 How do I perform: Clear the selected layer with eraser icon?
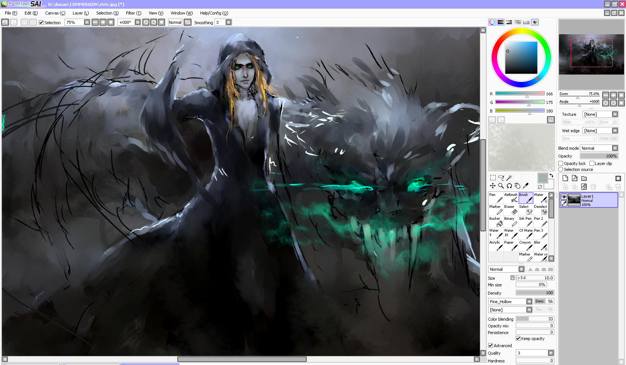click(x=584, y=187)
